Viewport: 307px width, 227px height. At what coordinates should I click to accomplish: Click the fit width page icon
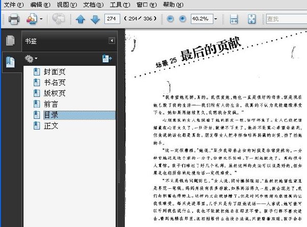pos(234,19)
